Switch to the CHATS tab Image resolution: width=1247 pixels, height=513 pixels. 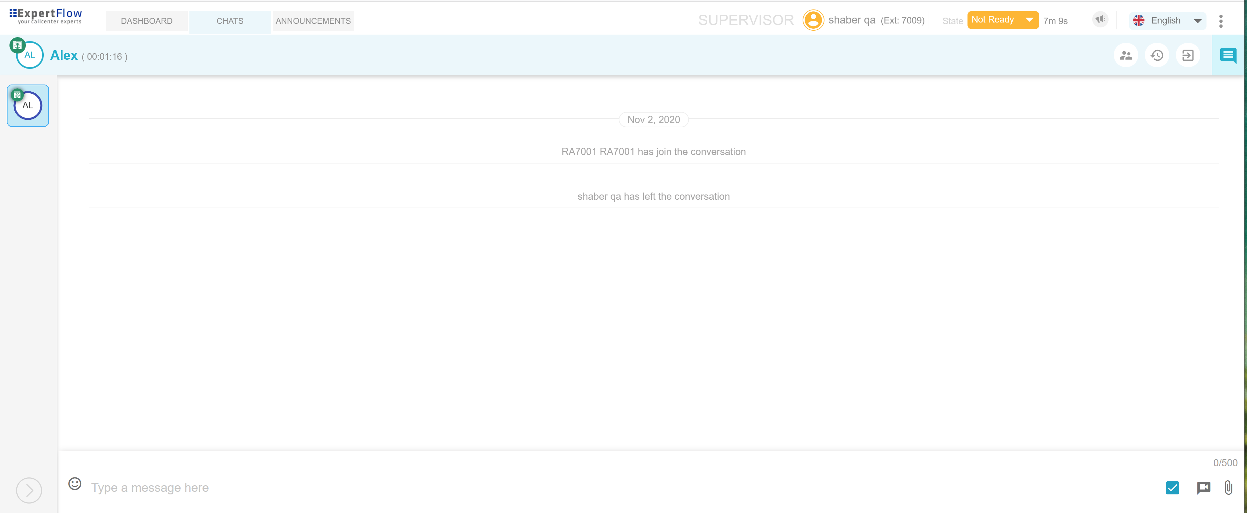230,21
